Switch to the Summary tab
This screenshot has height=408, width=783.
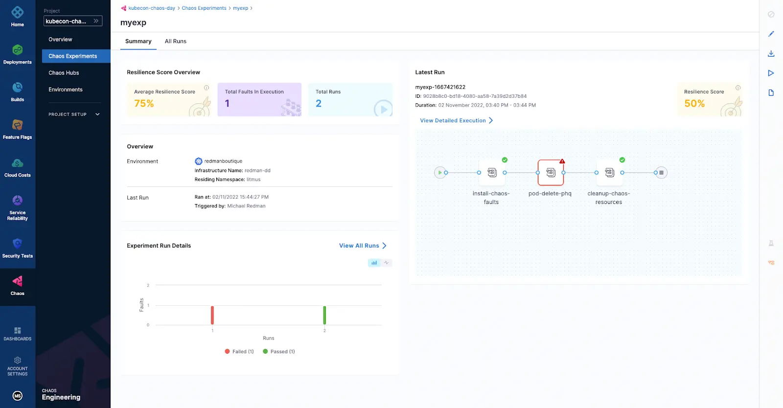pyautogui.click(x=138, y=41)
